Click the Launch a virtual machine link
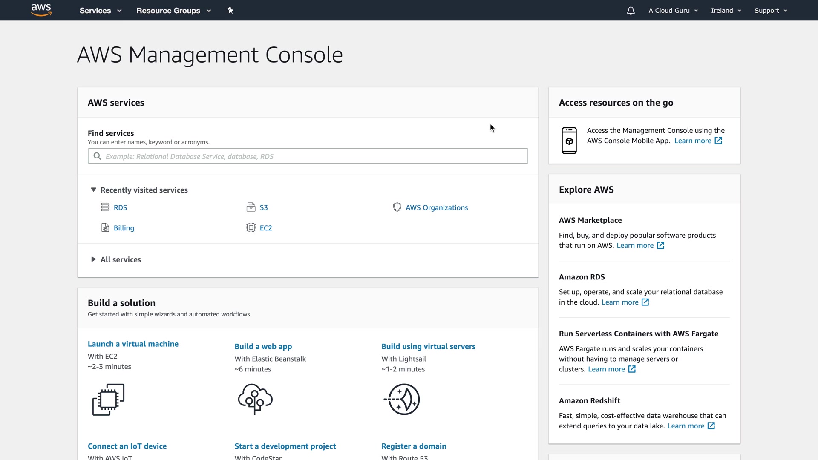818x460 pixels. (x=133, y=344)
